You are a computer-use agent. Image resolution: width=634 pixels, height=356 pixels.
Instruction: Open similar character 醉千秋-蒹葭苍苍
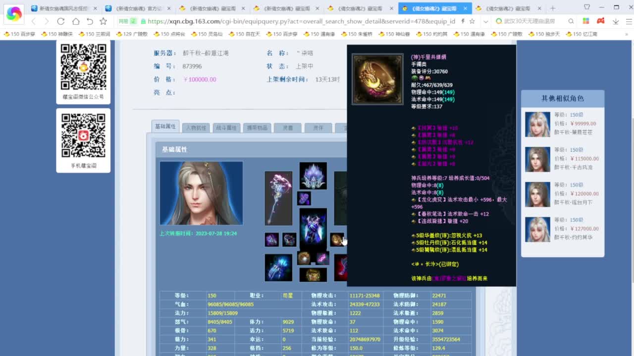573,133
